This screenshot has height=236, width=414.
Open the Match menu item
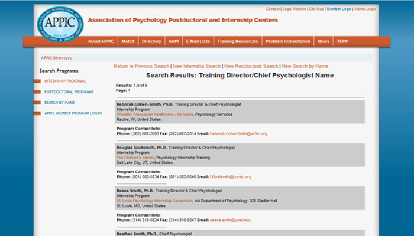128,41
